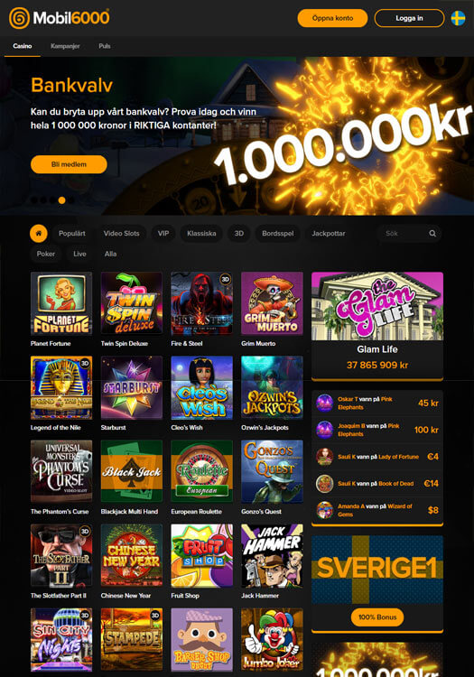The width and height of the screenshot is (474, 677).
Task: Click the Logga in button
Action: click(x=409, y=18)
